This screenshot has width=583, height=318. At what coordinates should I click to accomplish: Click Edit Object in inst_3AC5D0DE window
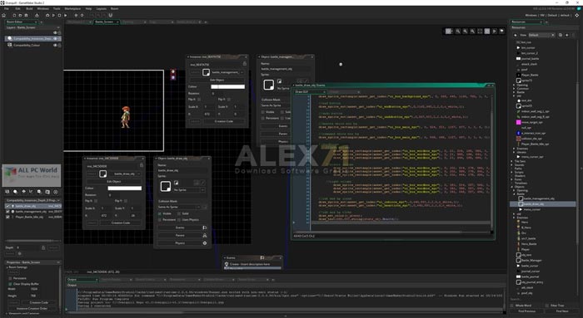coord(114,182)
